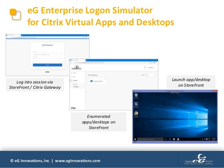Click the clock in the virtual desktop system tray
224x168 pixels.
pos(214,139)
